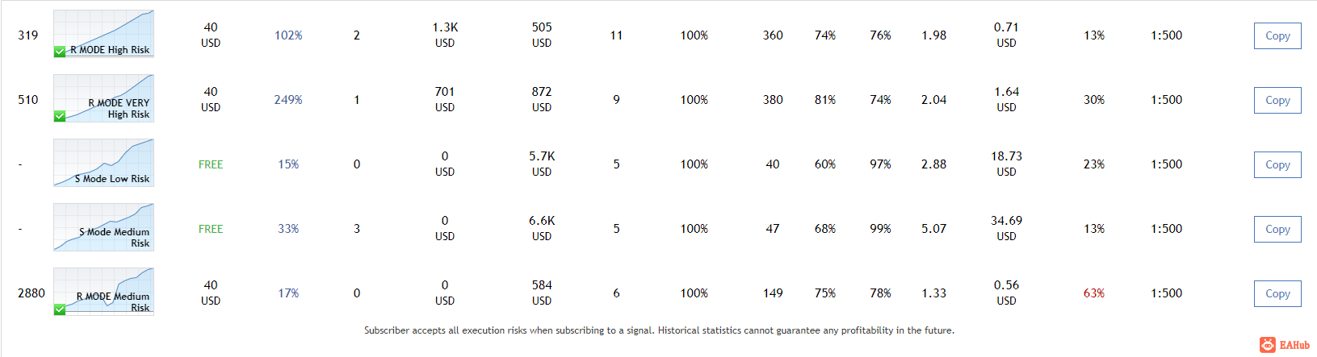Click green checkmark on R MODE Medium Risk
Screen dimensions: 1317x357
60,309
